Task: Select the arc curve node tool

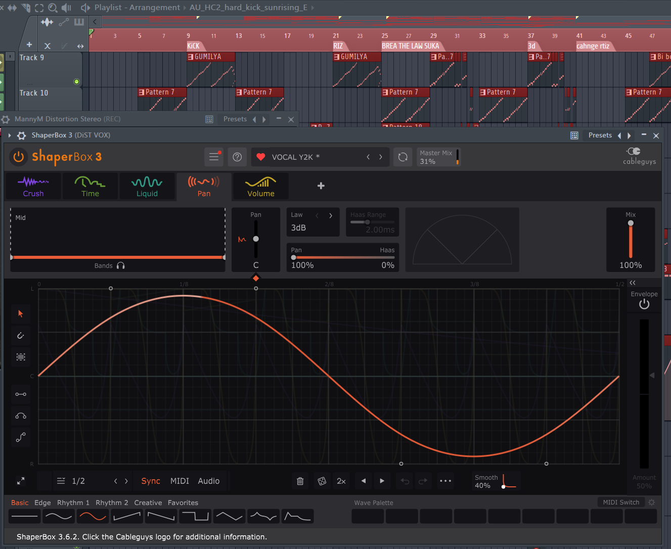Action: [x=21, y=416]
